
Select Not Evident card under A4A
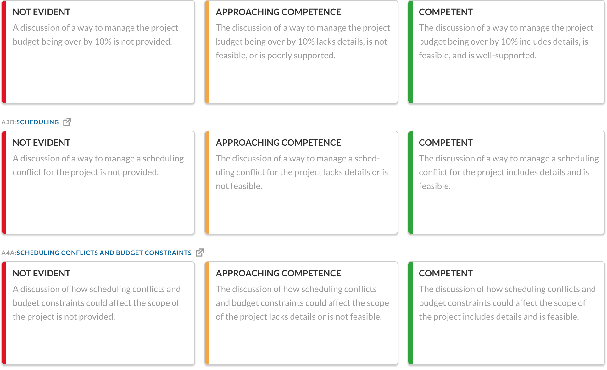(x=98, y=313)
